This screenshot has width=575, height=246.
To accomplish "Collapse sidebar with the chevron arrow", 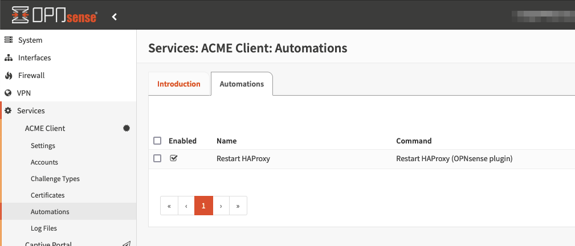I will [115, 17].
